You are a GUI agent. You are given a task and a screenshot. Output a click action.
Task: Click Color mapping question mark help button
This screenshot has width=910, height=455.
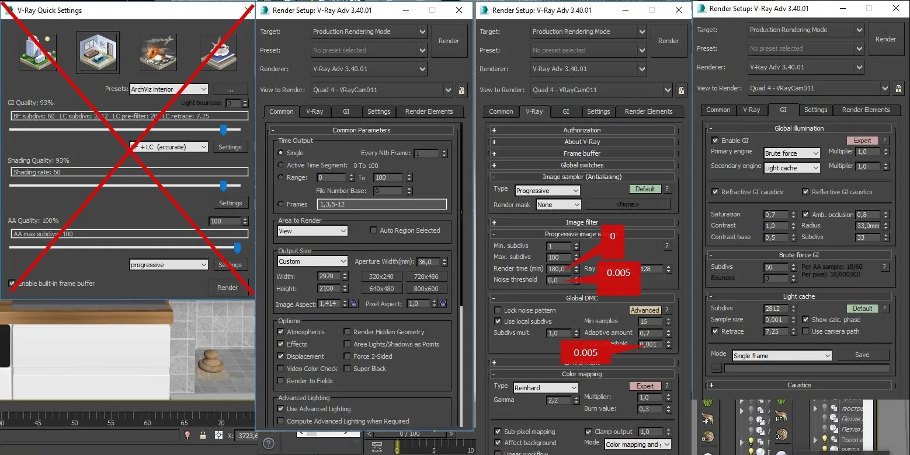point(667,386)
